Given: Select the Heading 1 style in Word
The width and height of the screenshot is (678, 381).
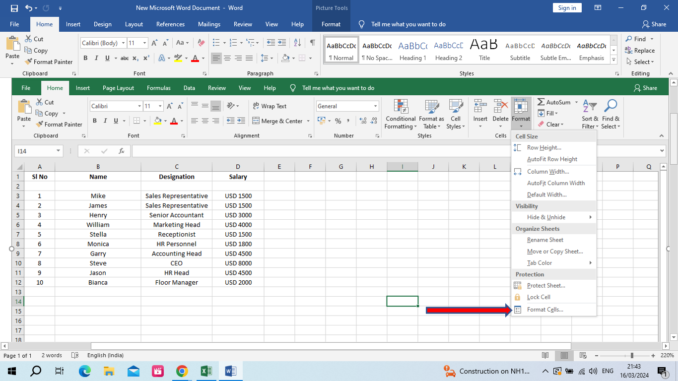Looking at the screenshot, I should click(x=413, y=50).
